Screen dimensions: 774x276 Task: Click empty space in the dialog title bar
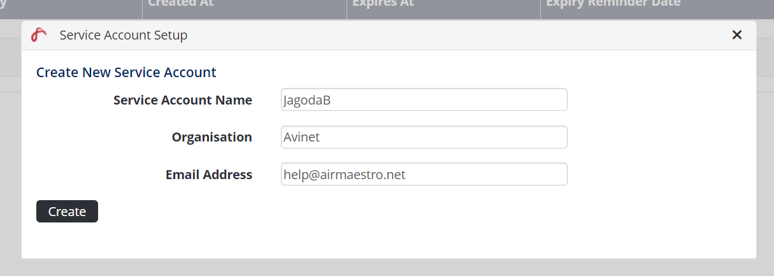click(x=446, y=35)
